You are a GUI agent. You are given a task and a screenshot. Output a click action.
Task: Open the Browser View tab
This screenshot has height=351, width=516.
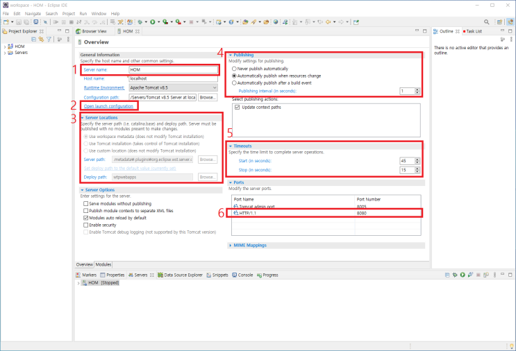[92, 31]
